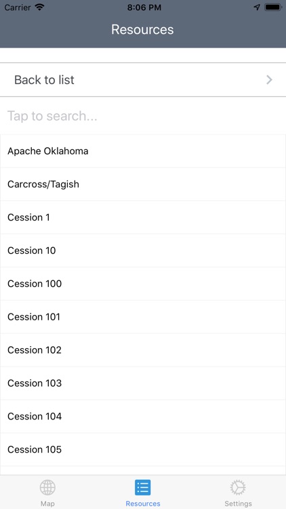The width and height of the screenshot is (286, 509).
Task: Focus the Tap to search field
Action: [143, 116]
